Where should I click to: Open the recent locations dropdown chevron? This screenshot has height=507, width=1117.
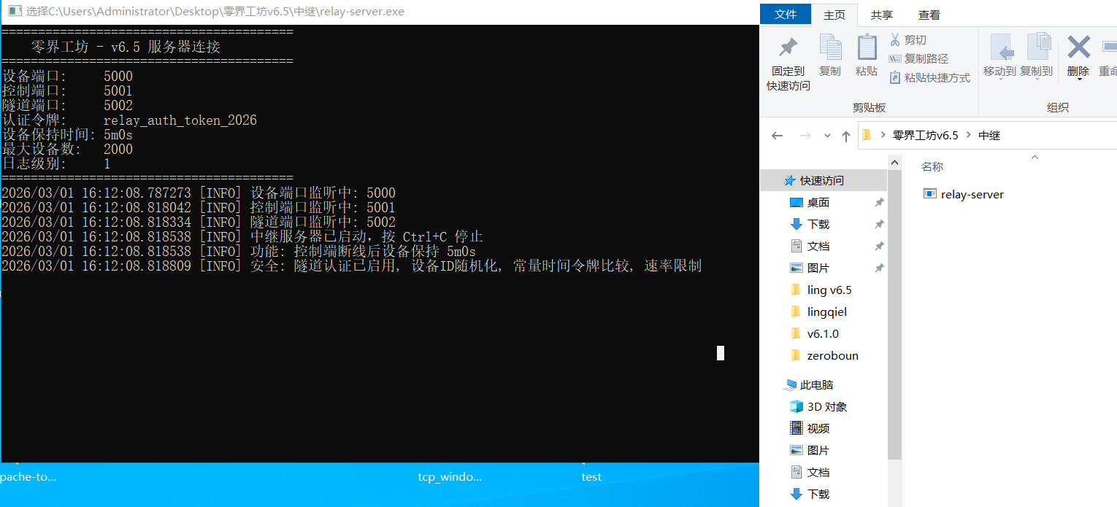coord(827,136)
